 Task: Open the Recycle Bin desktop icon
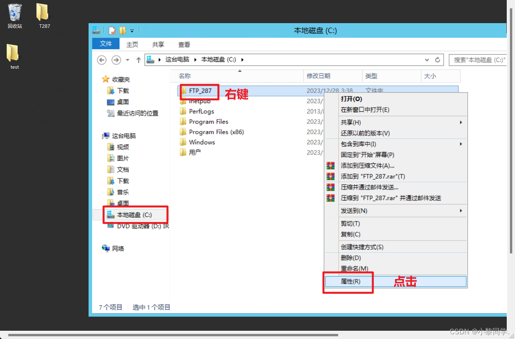(x=15, y=16)
